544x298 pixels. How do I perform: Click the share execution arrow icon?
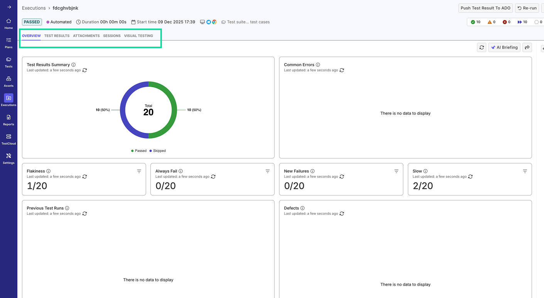tap(527, 47)
